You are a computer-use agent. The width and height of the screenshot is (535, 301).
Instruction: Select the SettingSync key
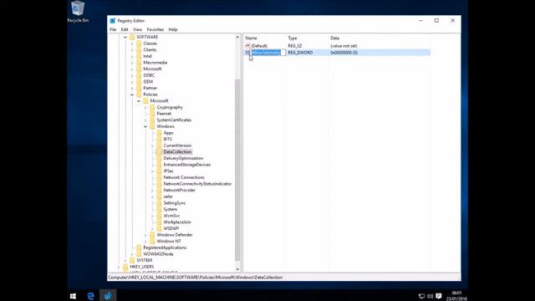[x=175, y=203]
